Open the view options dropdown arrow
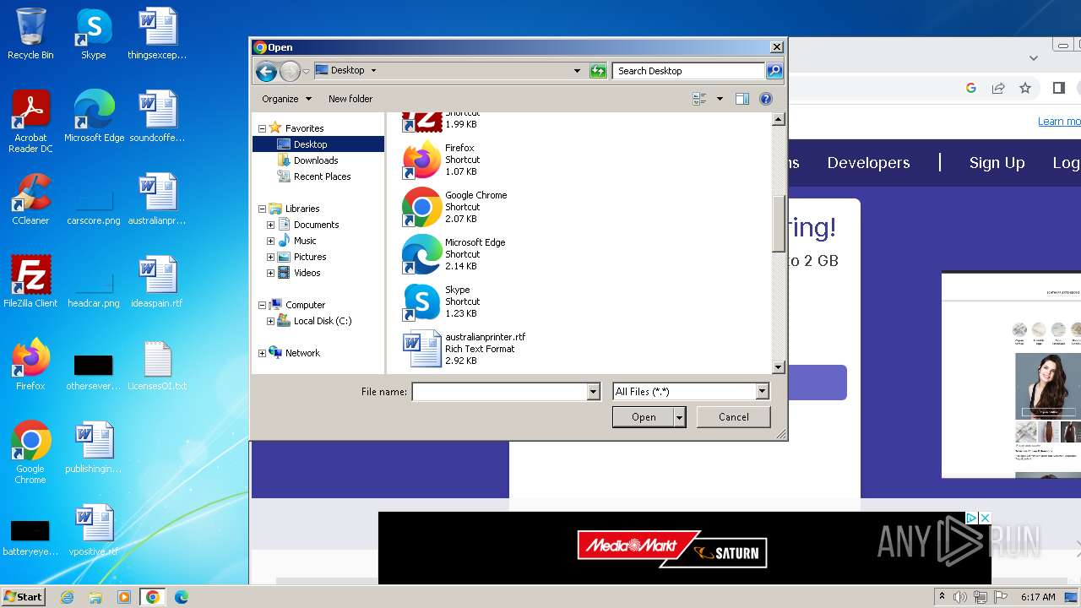 (x=720, y=99)
